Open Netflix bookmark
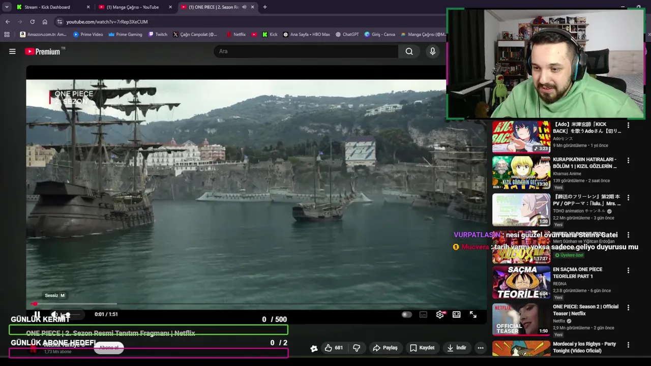 [236, 35]
